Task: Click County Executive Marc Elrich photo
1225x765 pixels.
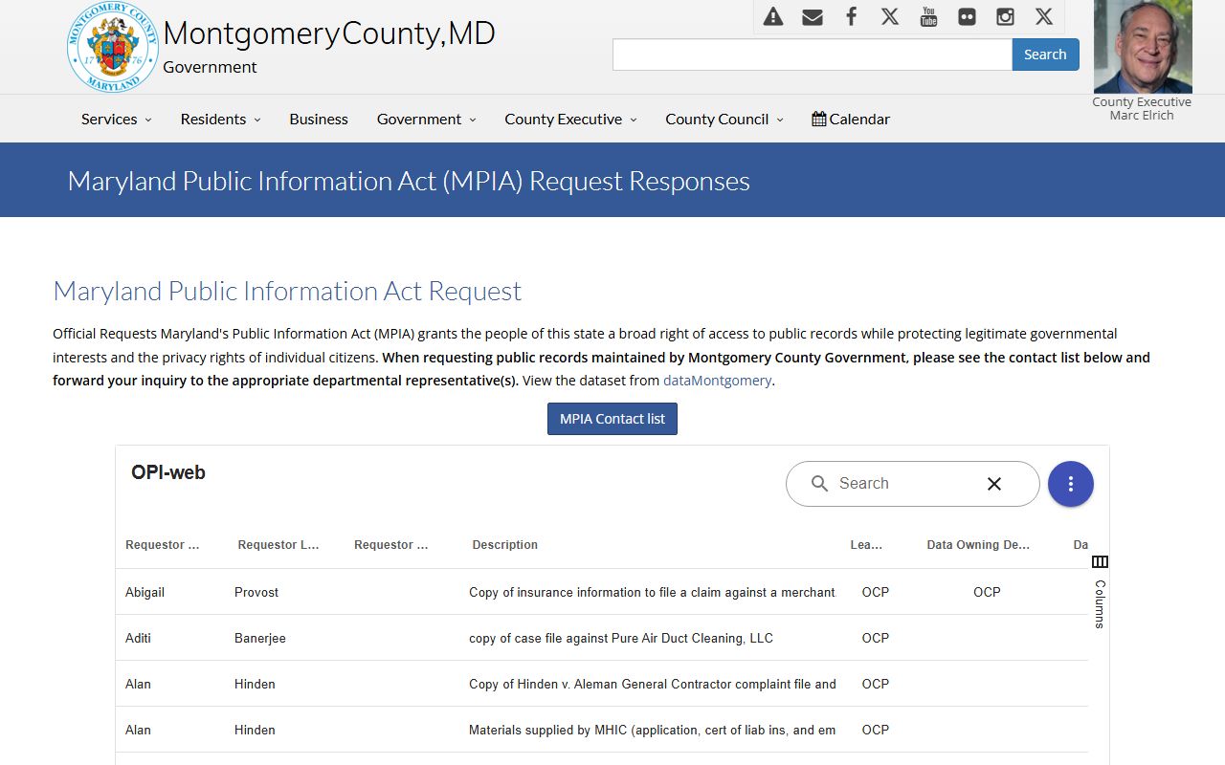Action: 1143,47
